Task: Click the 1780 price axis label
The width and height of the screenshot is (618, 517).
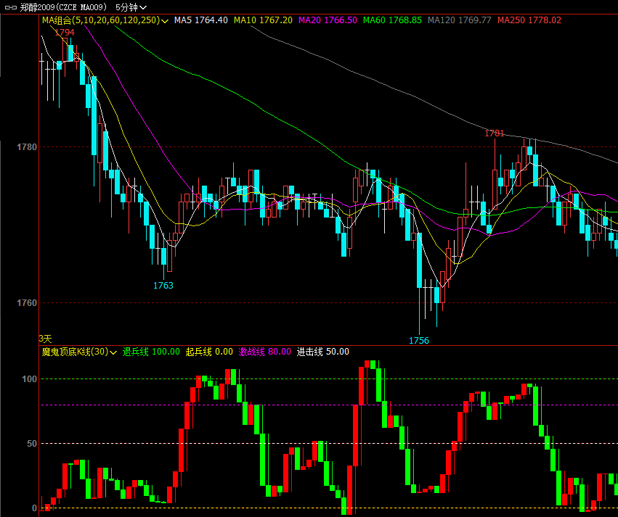Action: click(27, 146)
